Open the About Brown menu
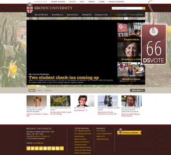 pyautogui.click(x=41, y=15)
